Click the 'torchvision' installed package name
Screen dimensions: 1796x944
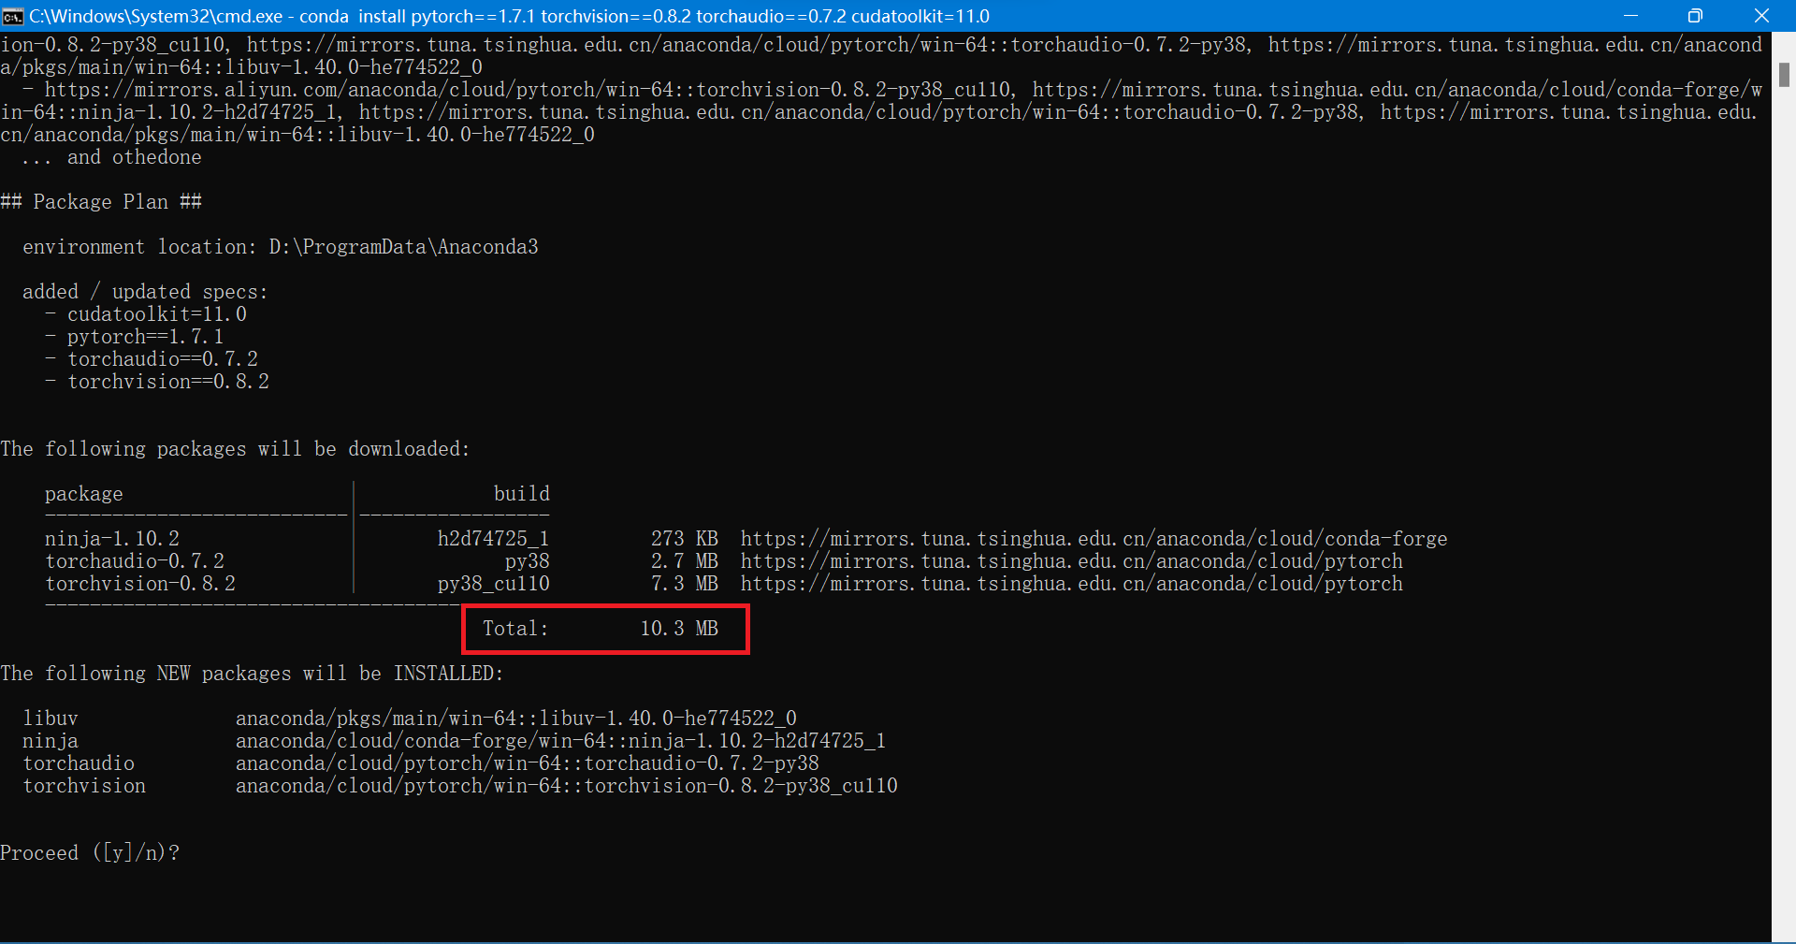[x=83, y=786]
